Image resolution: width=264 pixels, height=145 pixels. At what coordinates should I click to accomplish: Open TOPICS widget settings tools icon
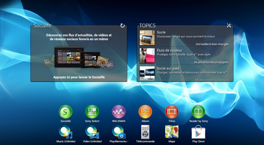(229, 25)
